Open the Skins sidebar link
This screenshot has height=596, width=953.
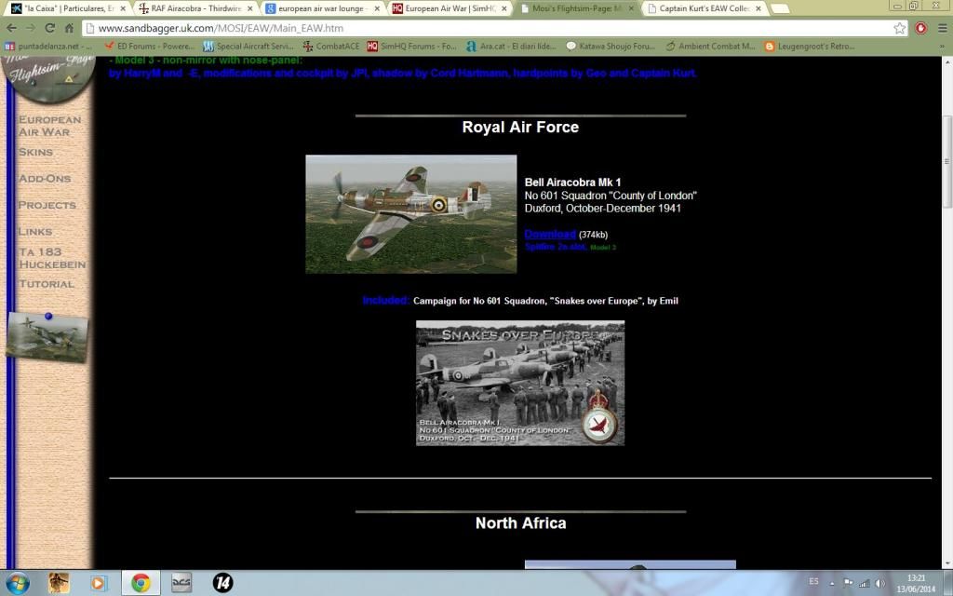pyautogui.click(x=35, y=152)
